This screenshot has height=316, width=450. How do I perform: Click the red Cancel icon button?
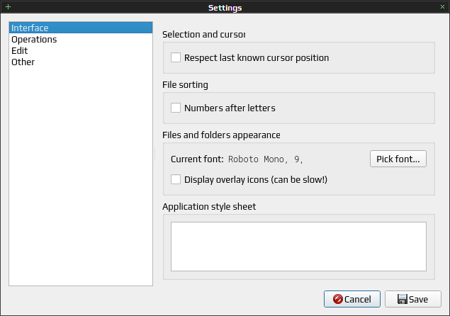coord(352,299)
